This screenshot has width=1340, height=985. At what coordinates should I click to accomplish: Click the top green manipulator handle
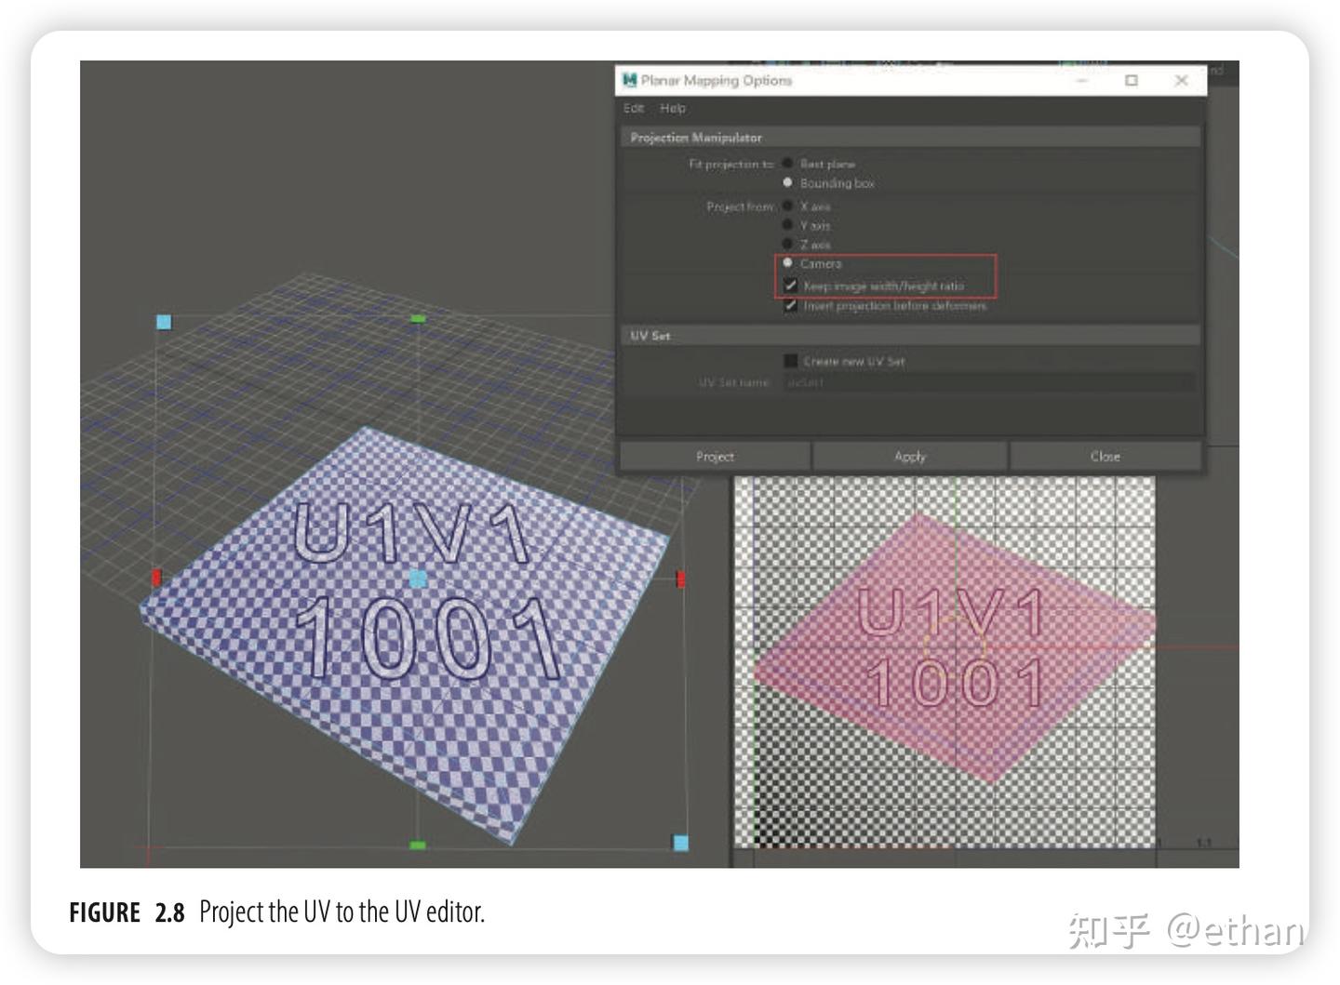pyautogui.click(x=418, y=318)
